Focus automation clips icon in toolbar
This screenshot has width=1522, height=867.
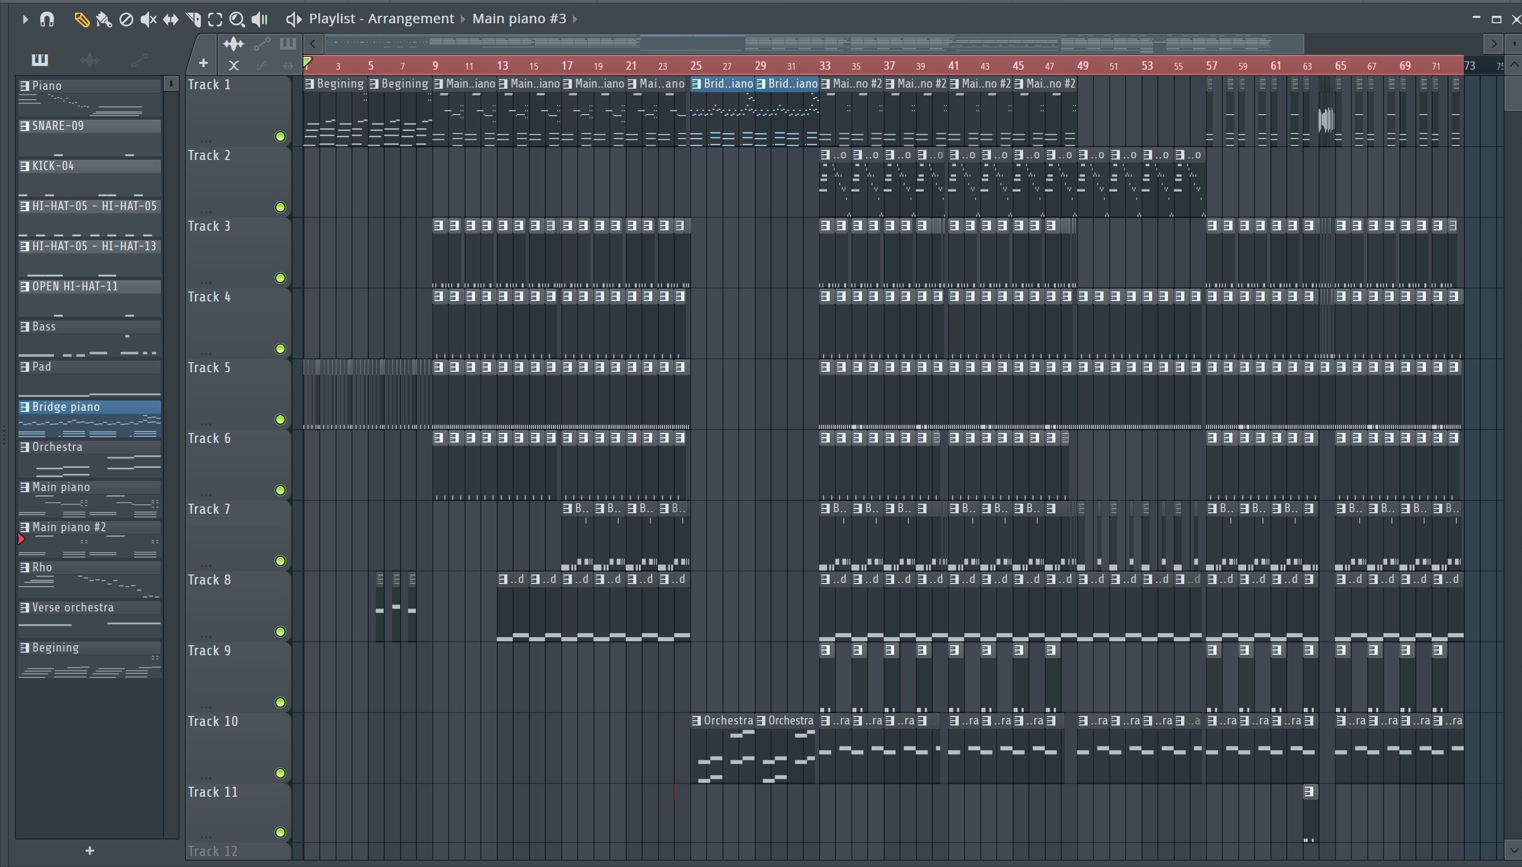[262, 43]
